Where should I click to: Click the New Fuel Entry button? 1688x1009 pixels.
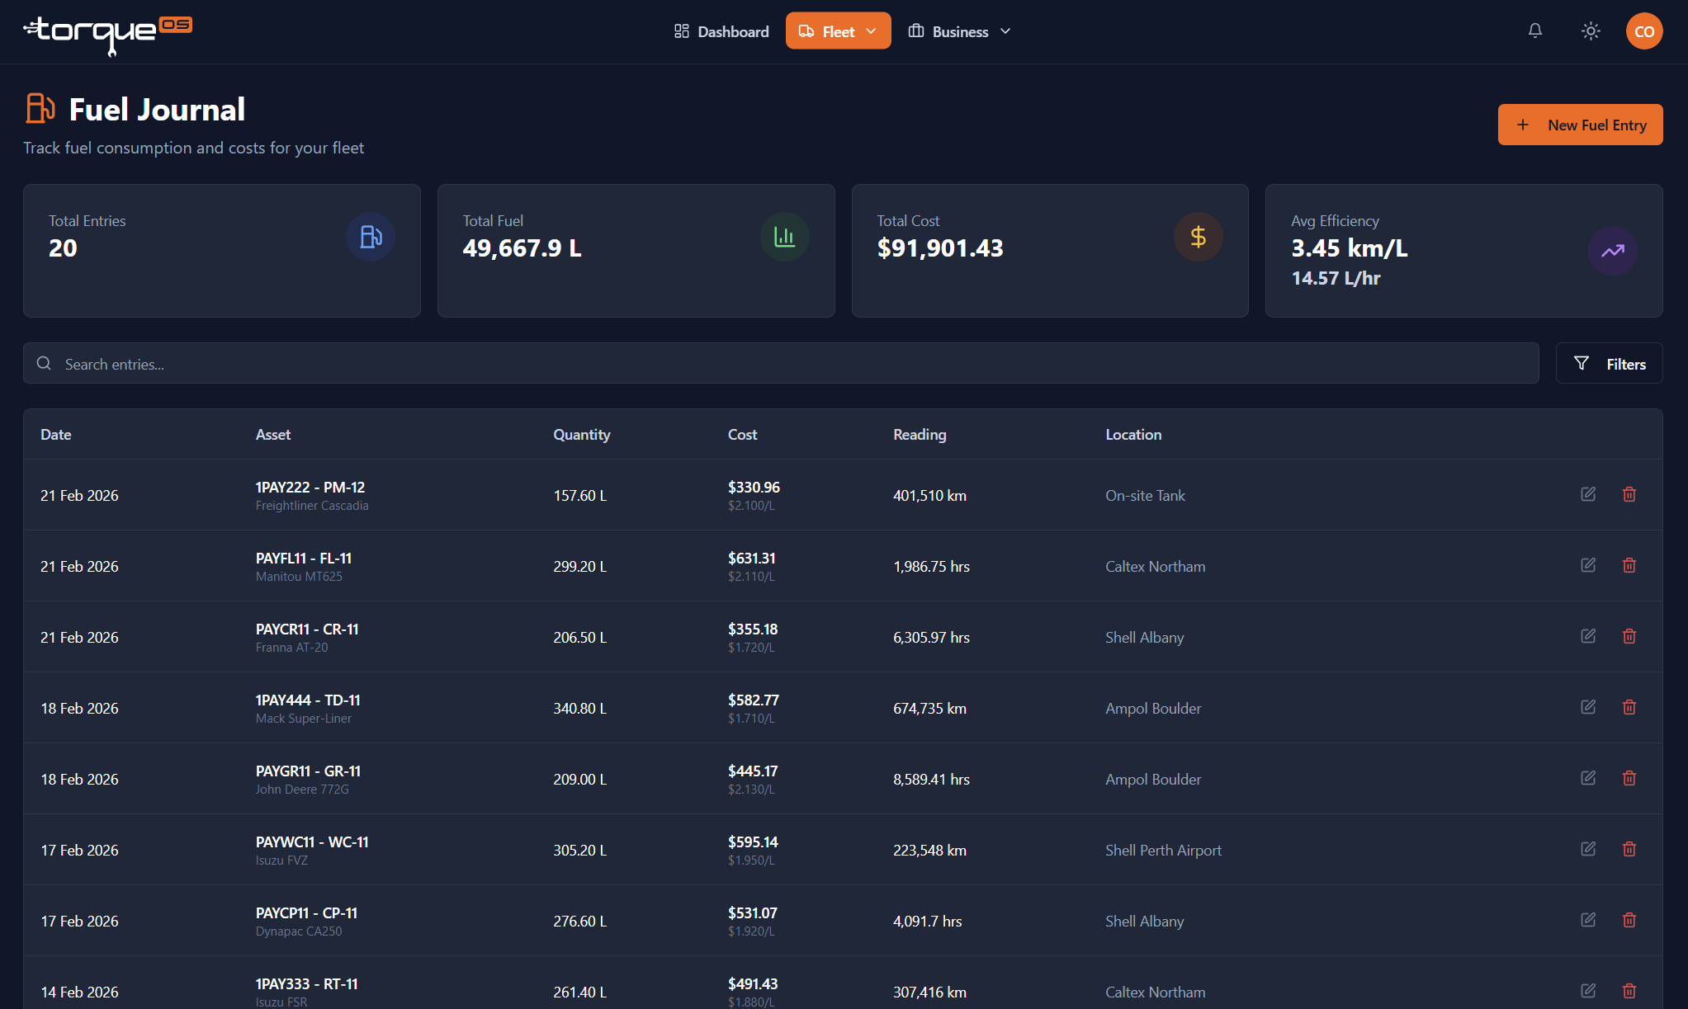click(1580, 125)
